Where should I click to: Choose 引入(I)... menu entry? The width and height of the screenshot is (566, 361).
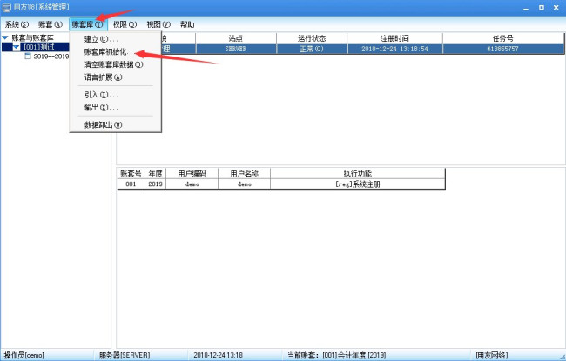point(101,95)
